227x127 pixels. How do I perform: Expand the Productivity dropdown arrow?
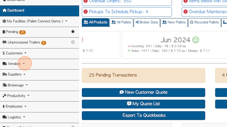(x=28, y=96)
